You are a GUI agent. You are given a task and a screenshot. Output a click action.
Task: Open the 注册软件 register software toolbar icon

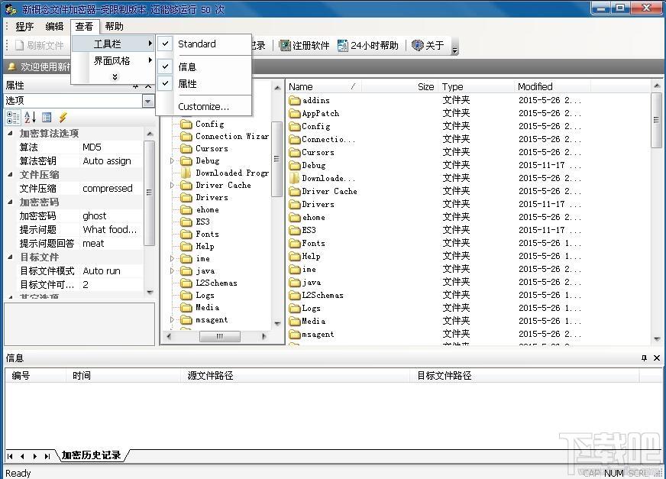click(304, 46)
